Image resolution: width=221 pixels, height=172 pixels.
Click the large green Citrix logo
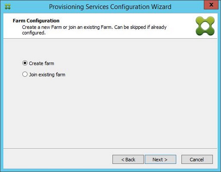[205, 26]
